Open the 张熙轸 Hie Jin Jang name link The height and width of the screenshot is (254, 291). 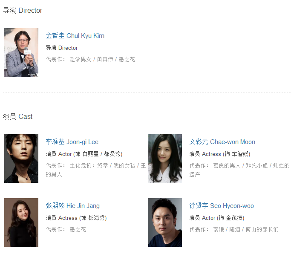72,206
